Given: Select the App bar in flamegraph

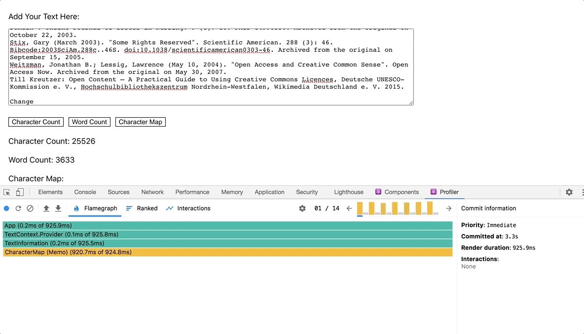Looking at the screenshot, I should 227,226.
